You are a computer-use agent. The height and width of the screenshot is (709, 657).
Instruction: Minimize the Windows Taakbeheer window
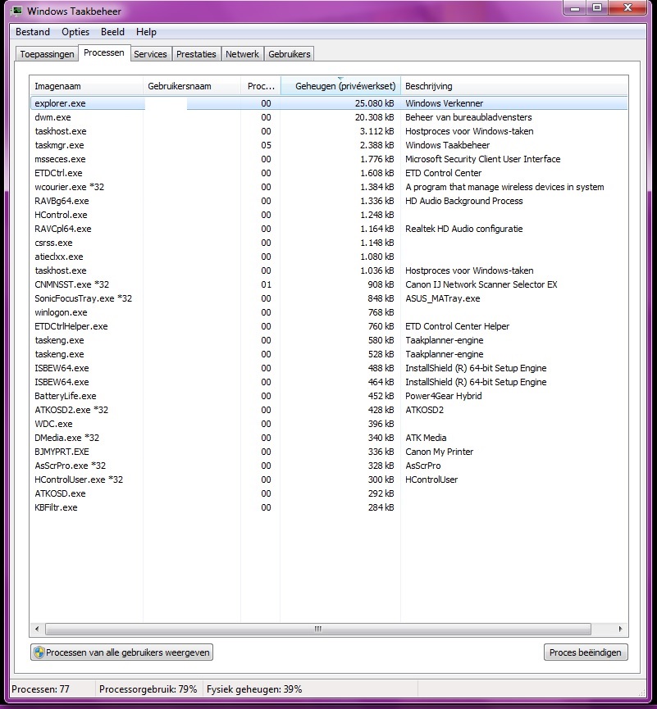pyautogui.click(x=575, y=7)
